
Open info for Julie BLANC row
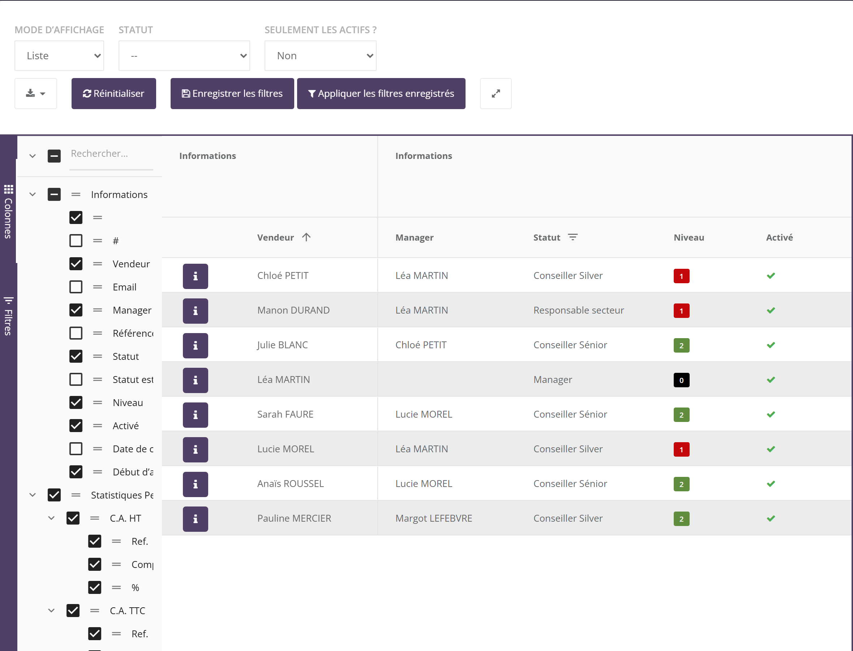196,345
